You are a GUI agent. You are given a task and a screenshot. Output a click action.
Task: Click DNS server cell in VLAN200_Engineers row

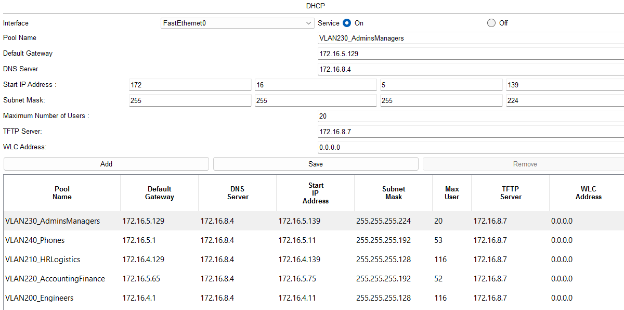tap(238, 298)
